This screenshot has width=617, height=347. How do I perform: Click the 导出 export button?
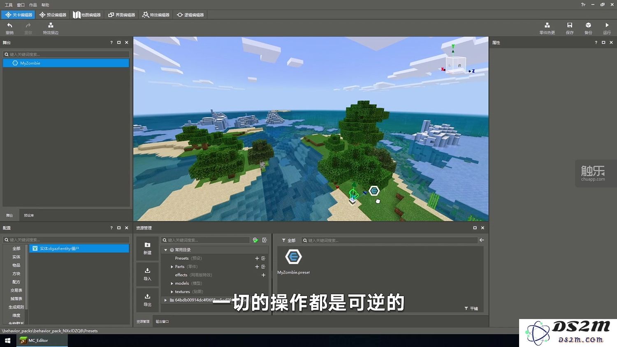point(147,300)
